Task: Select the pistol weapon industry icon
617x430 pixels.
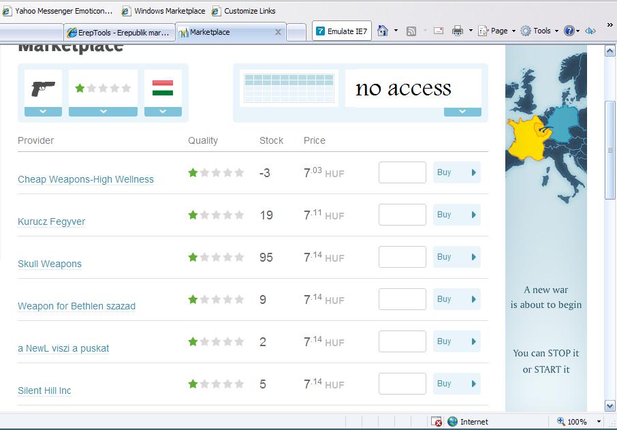Action: [44, 88]
